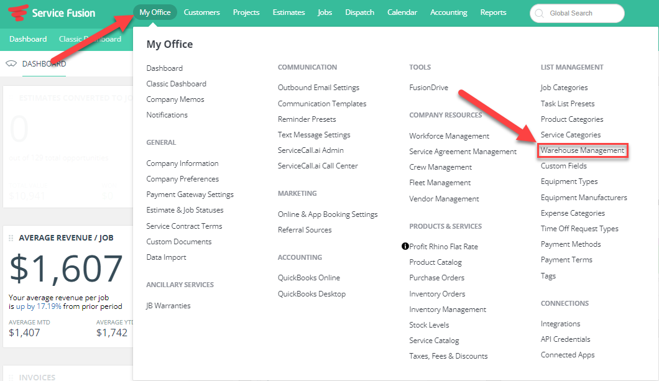
Task: Open Reminder Presets
Action: coord(306,119)
